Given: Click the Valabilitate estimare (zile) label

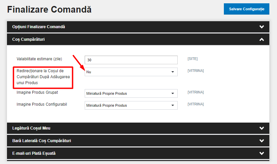Looking at the screenshot, I should (39, 59).
